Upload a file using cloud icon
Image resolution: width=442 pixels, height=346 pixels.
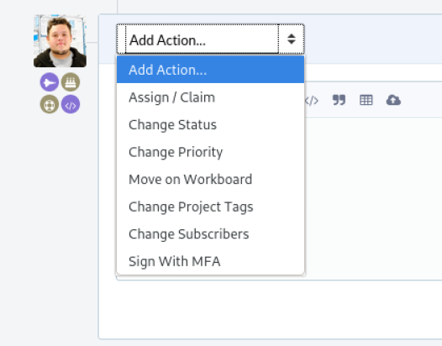(393, 100)
